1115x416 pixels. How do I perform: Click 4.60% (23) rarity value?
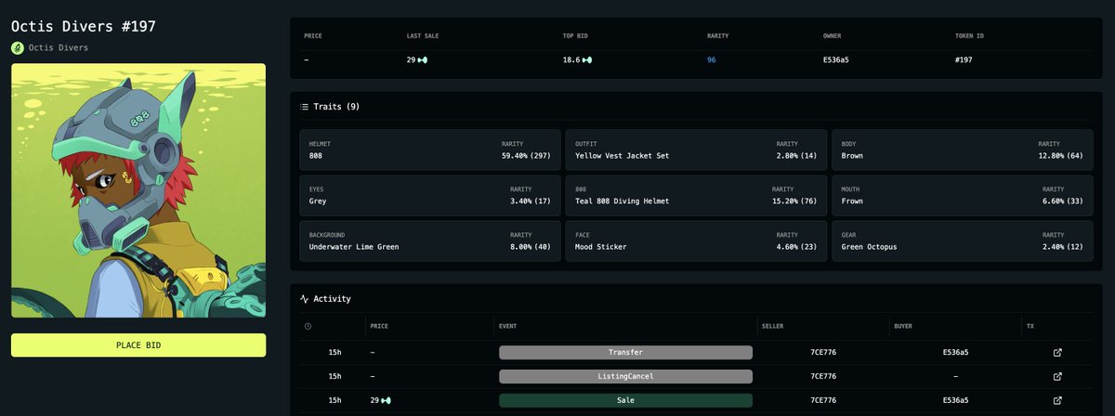pyautogui.click(x=796, y=247)
